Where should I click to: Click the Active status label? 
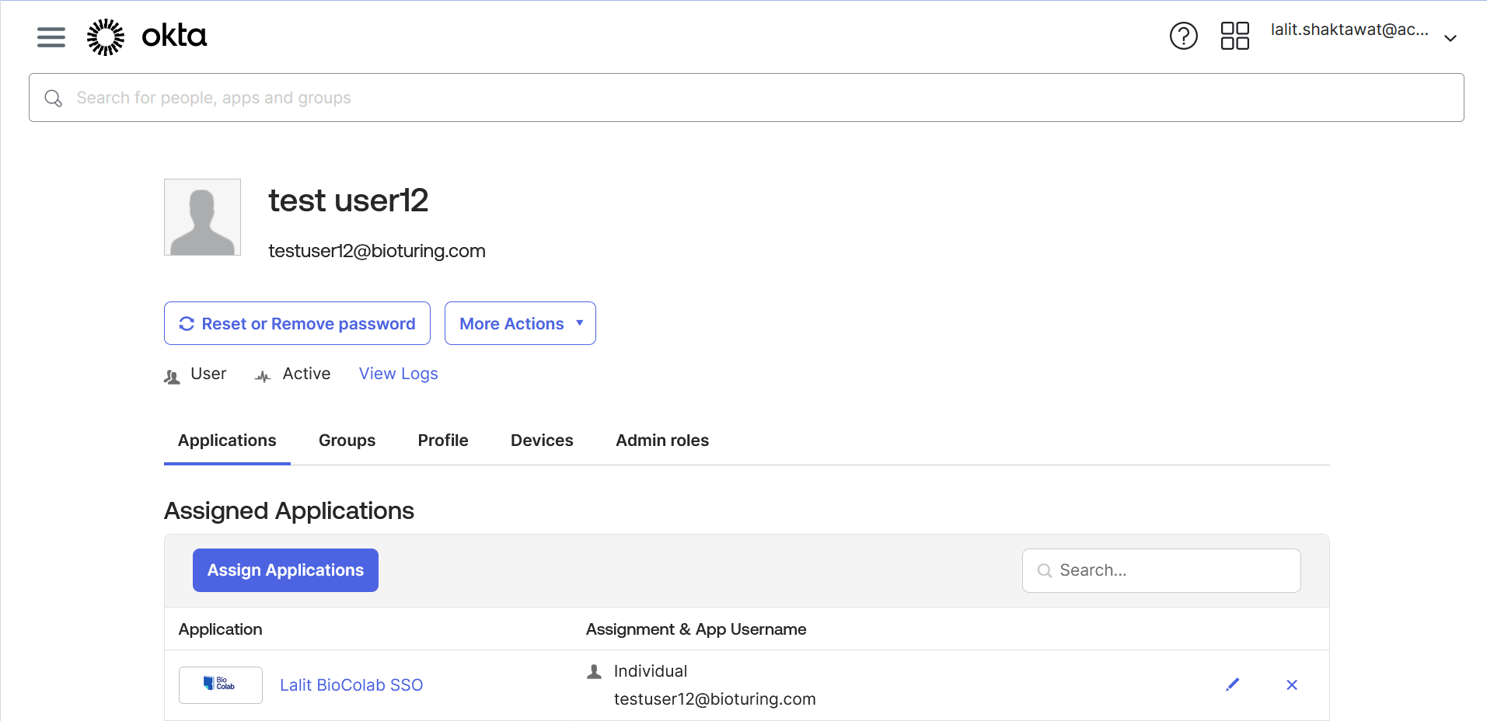(306, 374)
